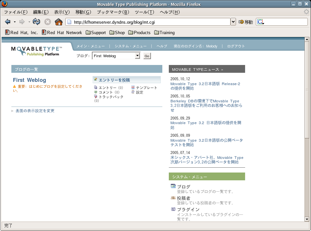Click the ヘルプ link in the page header
The image size is (311, 231).
(x=162, y=46)
